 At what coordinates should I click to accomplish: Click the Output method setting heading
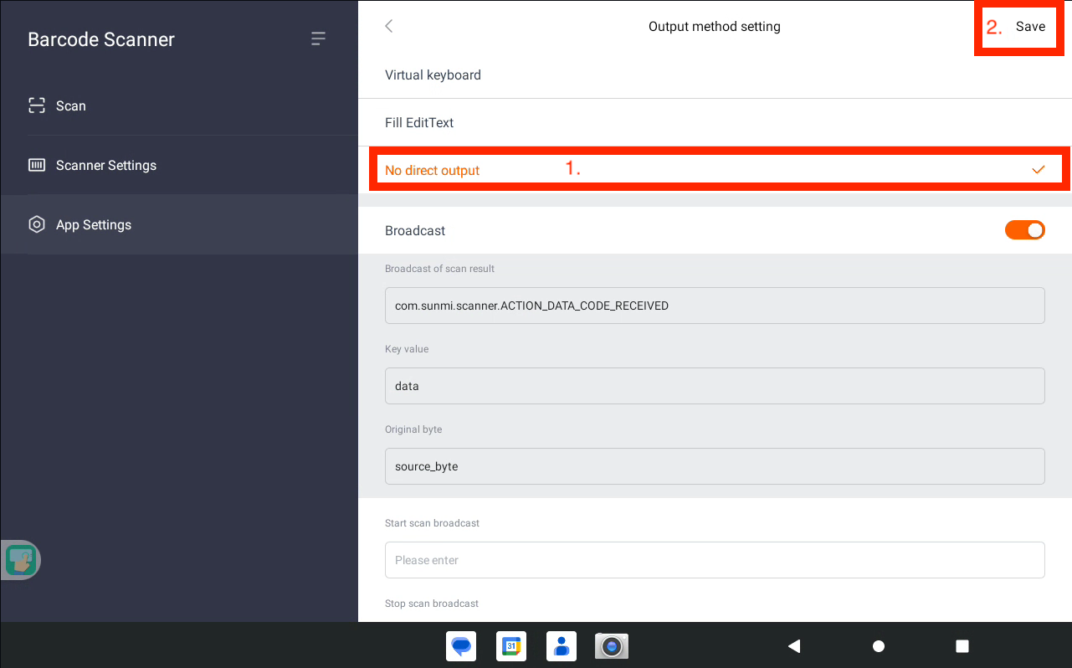(x=715, y=27)
